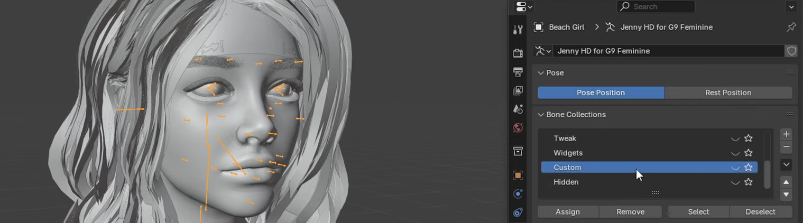Click the bone collections list resize handle
Viewport: 803px width, 223px height.
pos(656,193)
